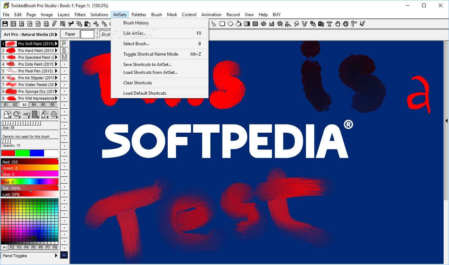Viewport: 449px width, 265px height.
Task: Open the rotation arrow panel icon
Action: click(17, 114)
